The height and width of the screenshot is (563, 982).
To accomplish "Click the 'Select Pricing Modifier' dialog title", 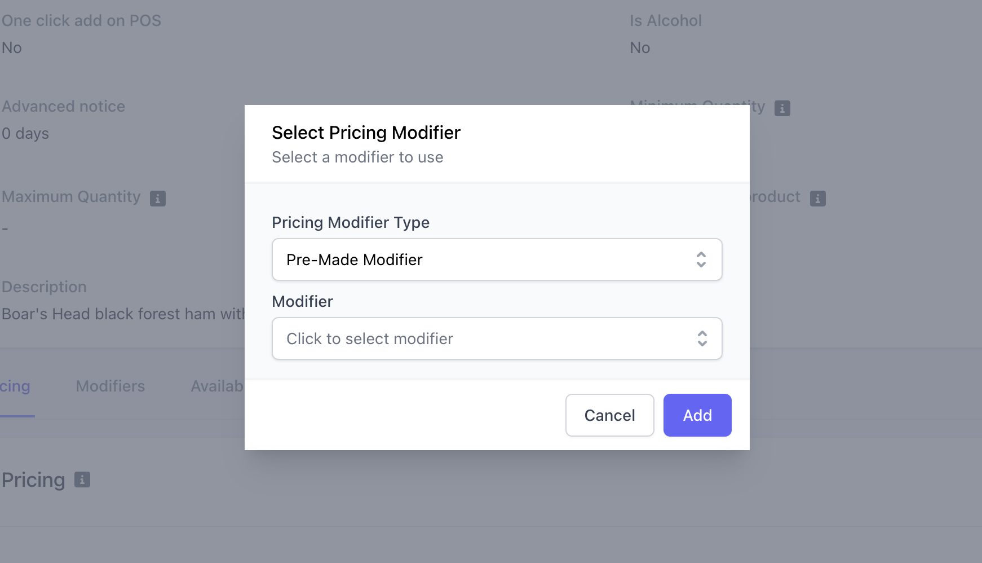I will click(366, 133).
